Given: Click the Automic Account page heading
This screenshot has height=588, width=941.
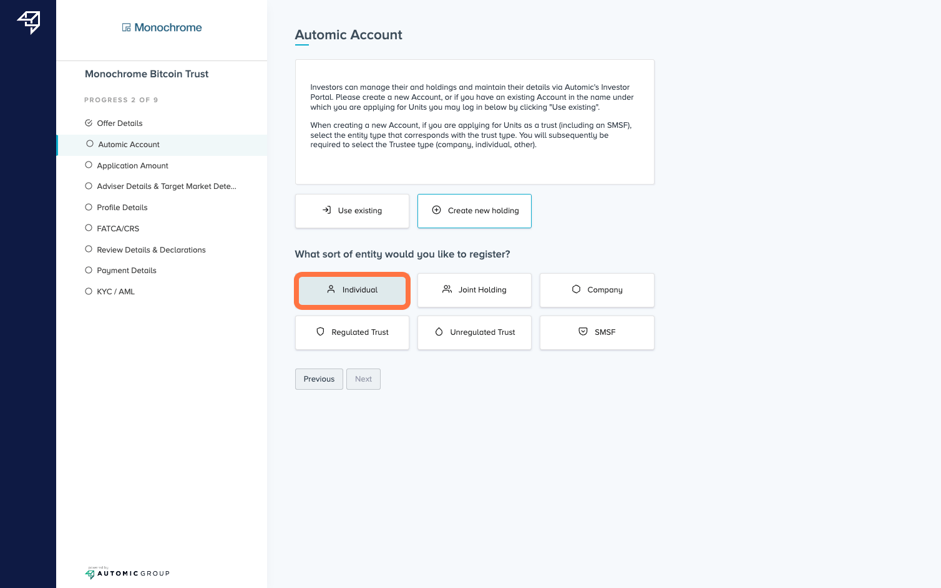Looking at the screenshot, I should 348,35.
